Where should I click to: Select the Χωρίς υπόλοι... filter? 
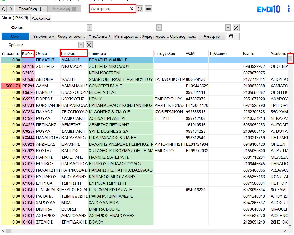pyautogui.click(x=71, y=36)
